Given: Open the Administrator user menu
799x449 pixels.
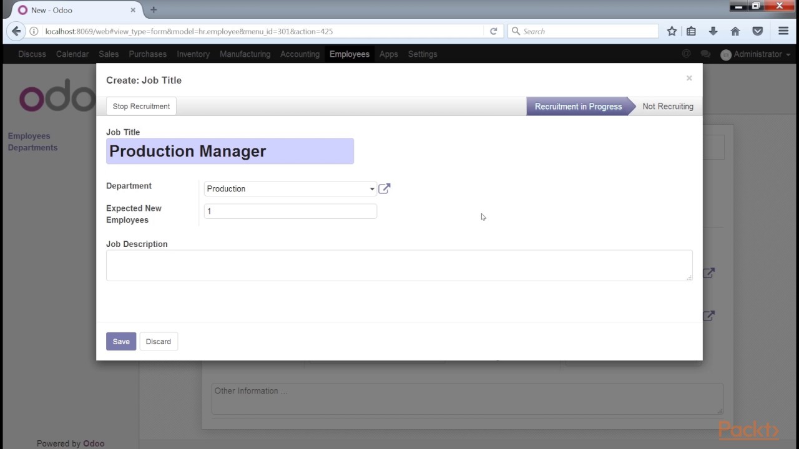Looking at the screenshot, I should 755,54.
